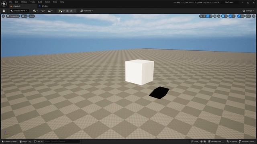
Task: Select the white cube in the viewport
Action: [x=139, y=72]
